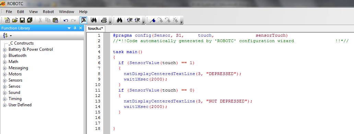Open the Edit menu
354x134 pixels.
click(21, 12)
